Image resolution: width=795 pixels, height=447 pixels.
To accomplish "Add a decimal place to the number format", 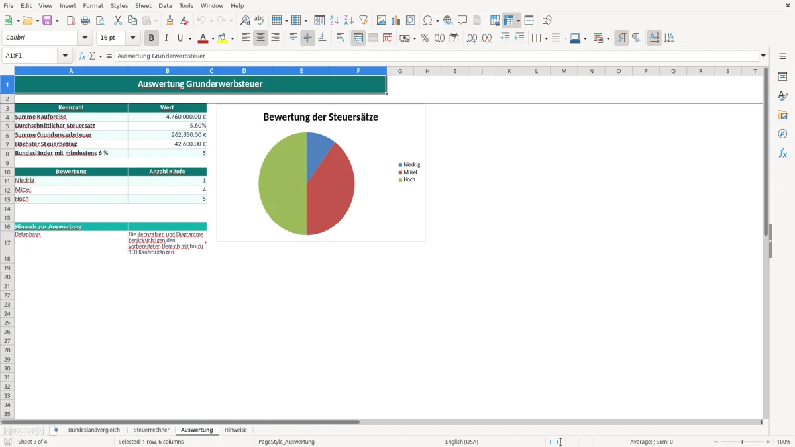I will pyautogui.click(x=472, y=38).
